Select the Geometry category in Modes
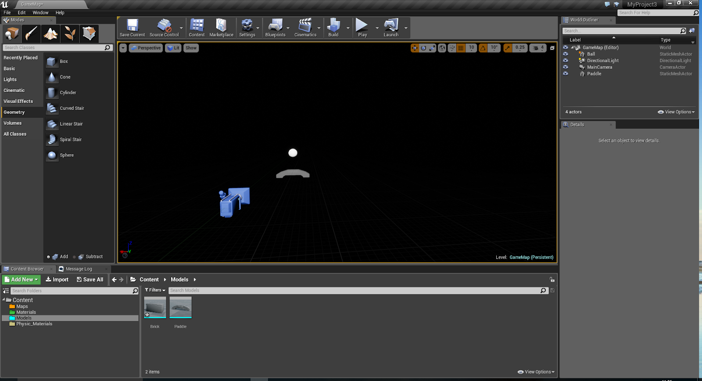 point(22,112)
